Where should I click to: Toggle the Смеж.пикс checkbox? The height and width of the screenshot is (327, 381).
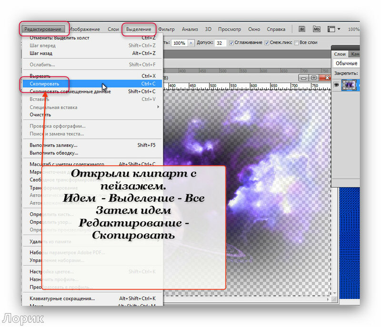[267, 43]
